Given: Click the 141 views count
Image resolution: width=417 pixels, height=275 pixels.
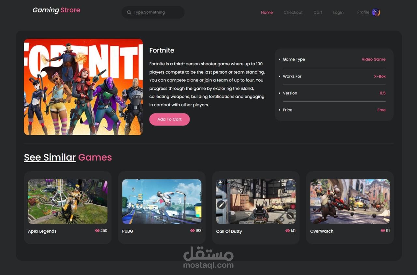Looking at the screenshot, I should [x=293, y=230].
